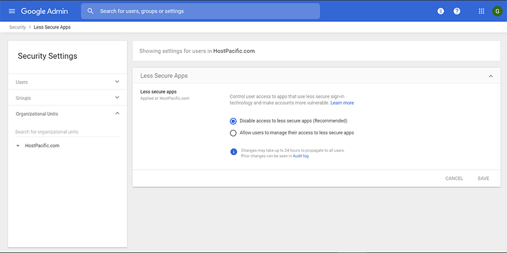
Task: Select Allow users to manage their access
Action: [233, 133]
